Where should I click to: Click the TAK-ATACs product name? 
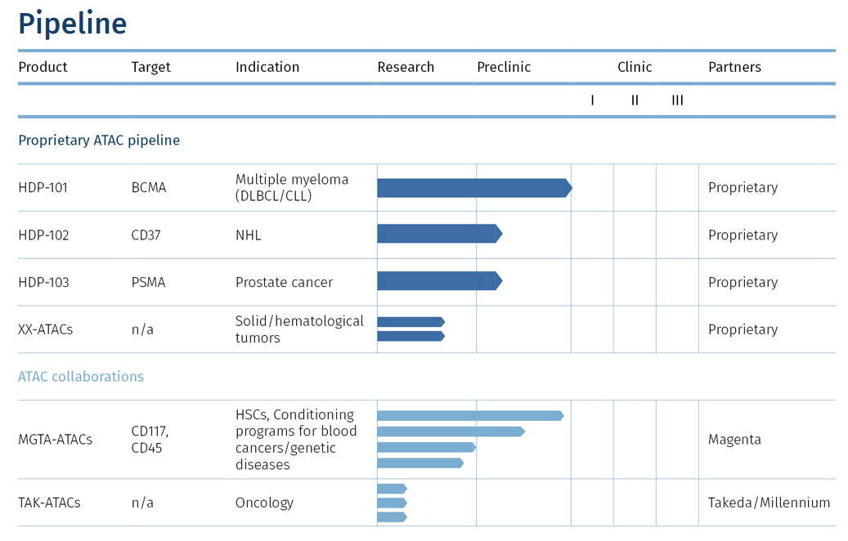[x=49, y=503]
